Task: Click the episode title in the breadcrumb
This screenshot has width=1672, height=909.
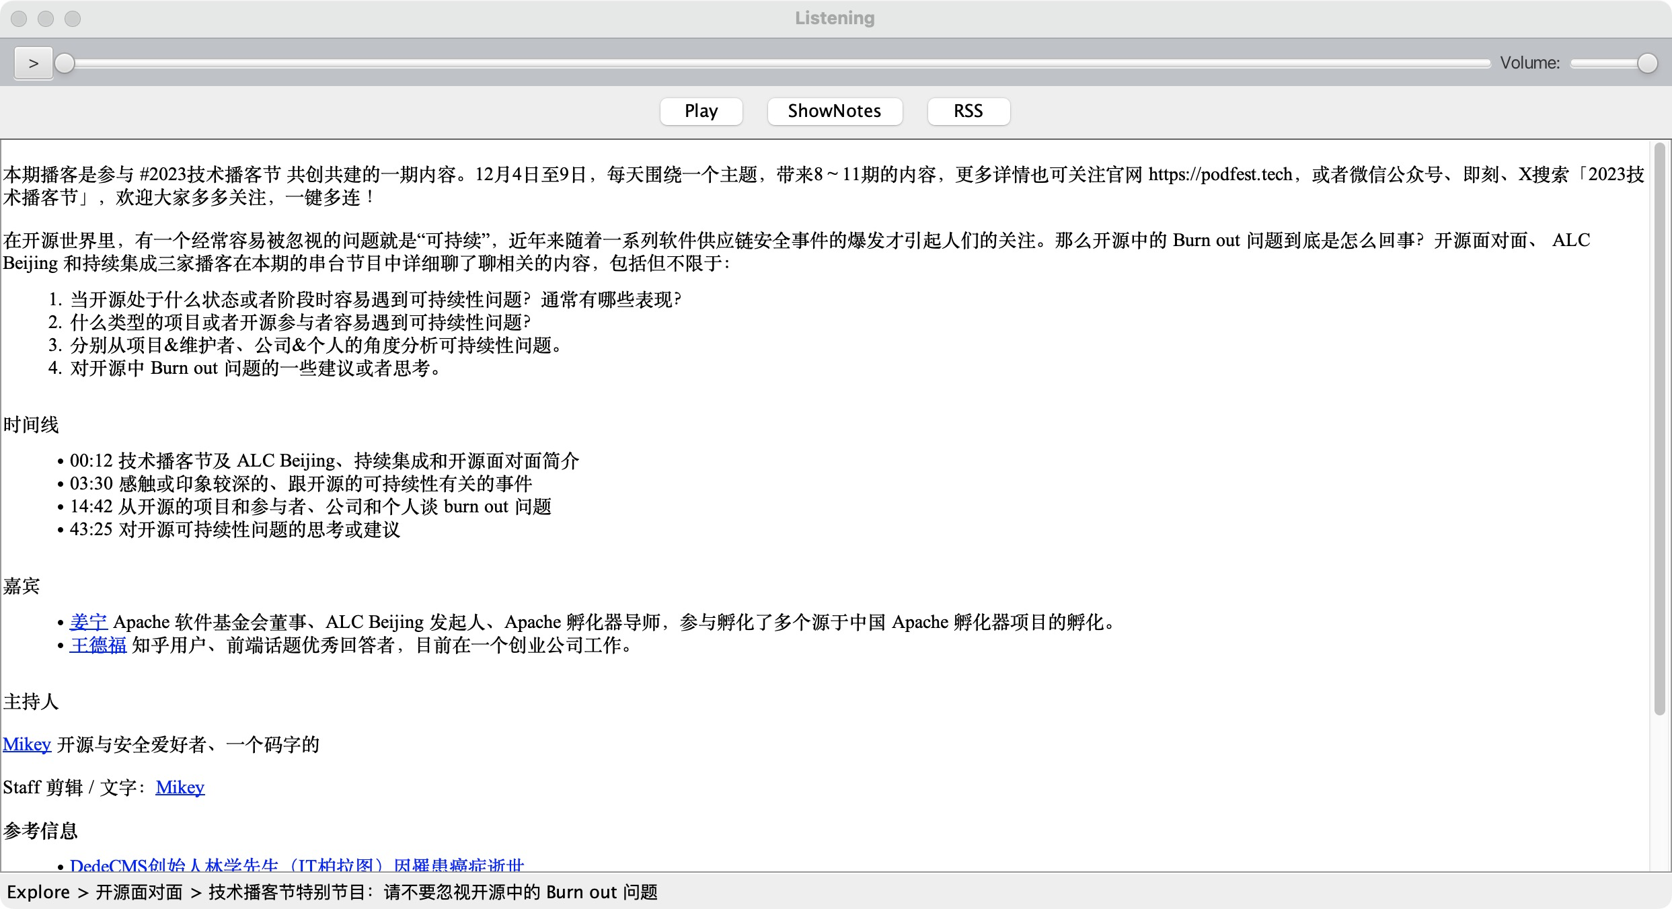Action: point(432,892)
